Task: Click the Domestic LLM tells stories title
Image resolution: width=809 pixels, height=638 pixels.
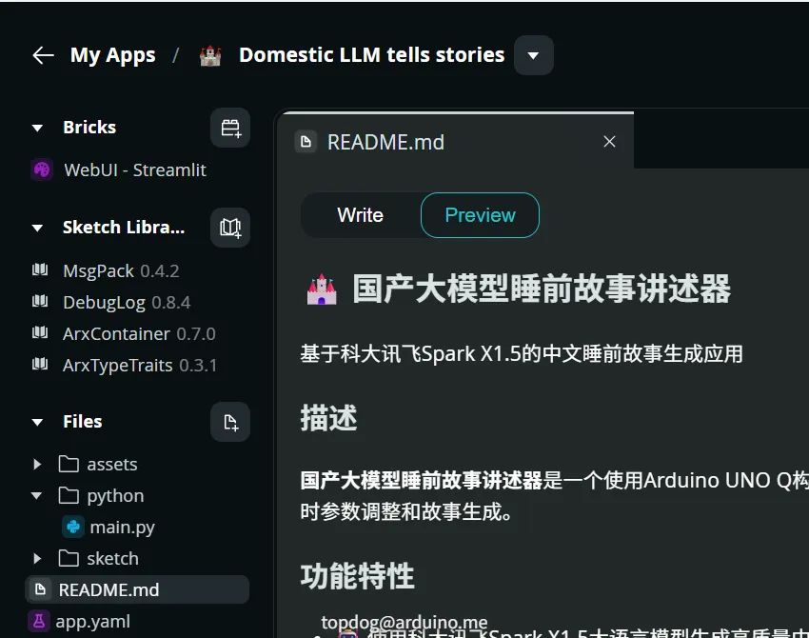Action: click(371, 54)
